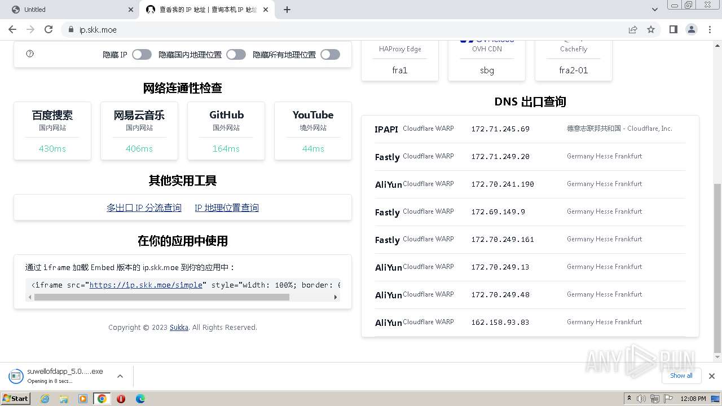Image resolution: width=722 pixels, height=406 pixels.
Task: Click the browser forward arrow
Action: (30, 29)
